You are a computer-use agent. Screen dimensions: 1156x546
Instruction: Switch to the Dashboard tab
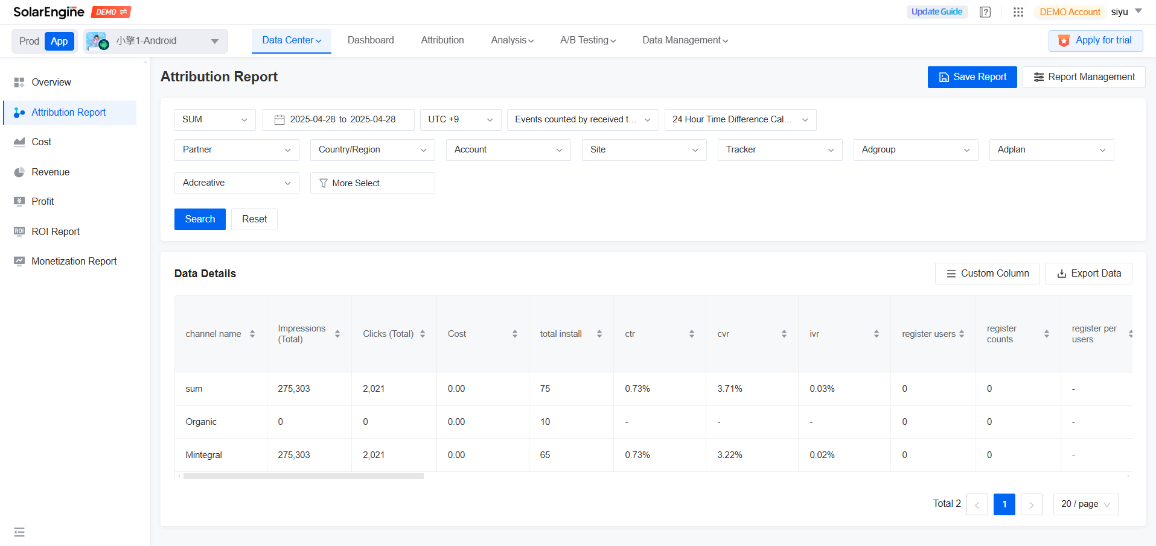click(370, 40)
